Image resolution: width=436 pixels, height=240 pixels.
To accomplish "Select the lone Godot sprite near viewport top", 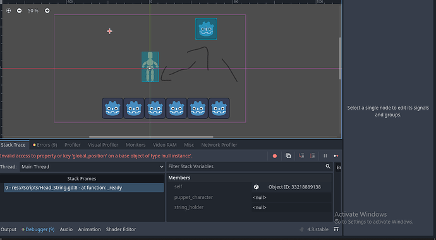I will click(206, 29).
